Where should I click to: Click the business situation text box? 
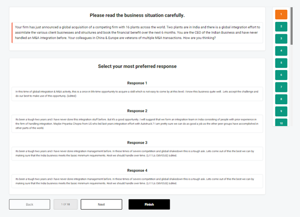pyautogui.click(x=137, y=33)
